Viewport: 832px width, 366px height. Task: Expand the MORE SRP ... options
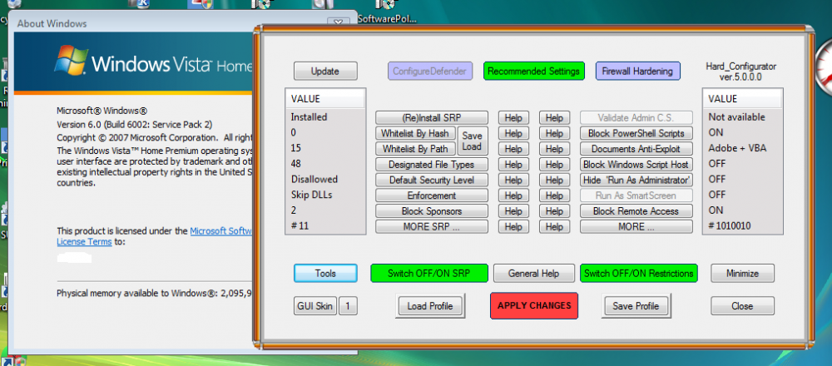click(429, 227)
